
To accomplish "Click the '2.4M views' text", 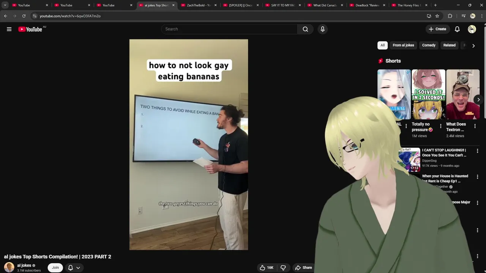I will [x=455, y=136].
